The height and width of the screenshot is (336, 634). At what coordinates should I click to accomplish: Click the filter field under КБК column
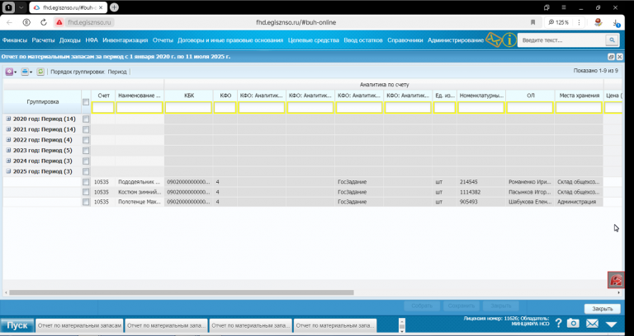[x=188, y=107]
